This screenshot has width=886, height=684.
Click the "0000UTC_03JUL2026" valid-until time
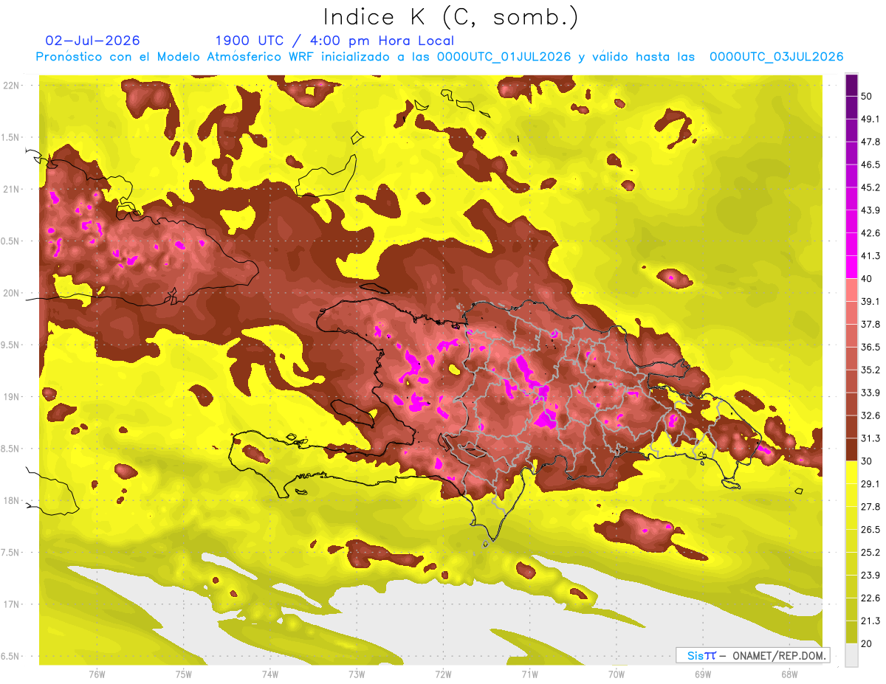777,57
